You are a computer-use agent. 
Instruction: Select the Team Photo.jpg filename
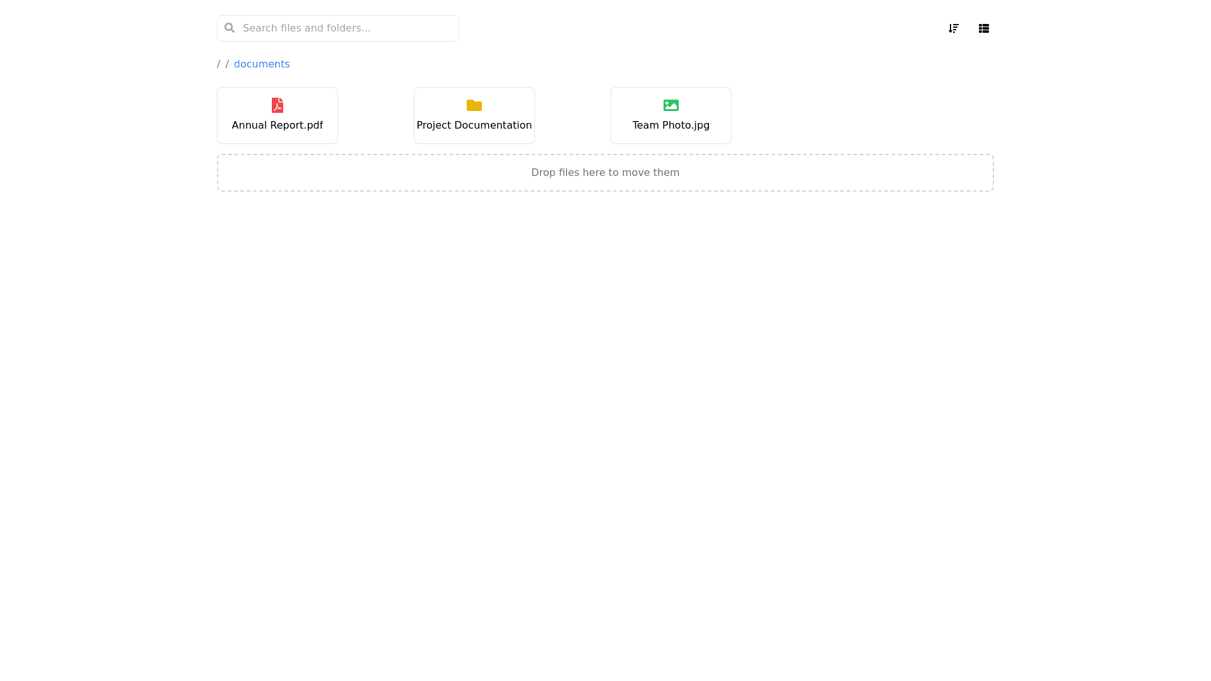pos(671,125)
